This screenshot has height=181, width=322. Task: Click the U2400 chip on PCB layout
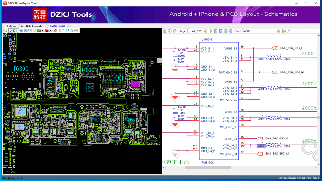[130, 119]
